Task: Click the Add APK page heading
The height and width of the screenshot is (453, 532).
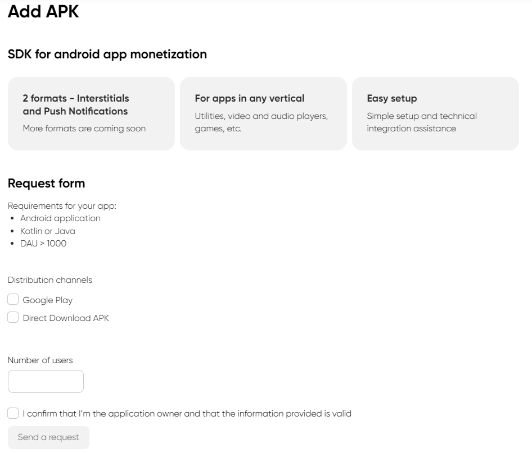Action: [x=43, y=12]
